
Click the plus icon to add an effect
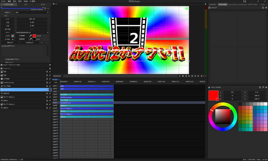[x=48, y=8]
